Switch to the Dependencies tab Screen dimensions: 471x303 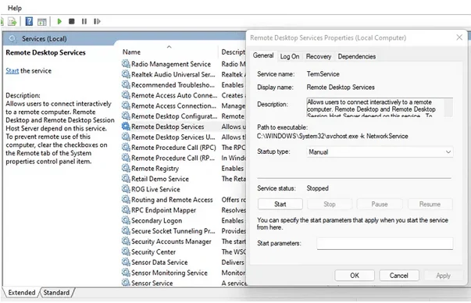click(x=356, y=56)
